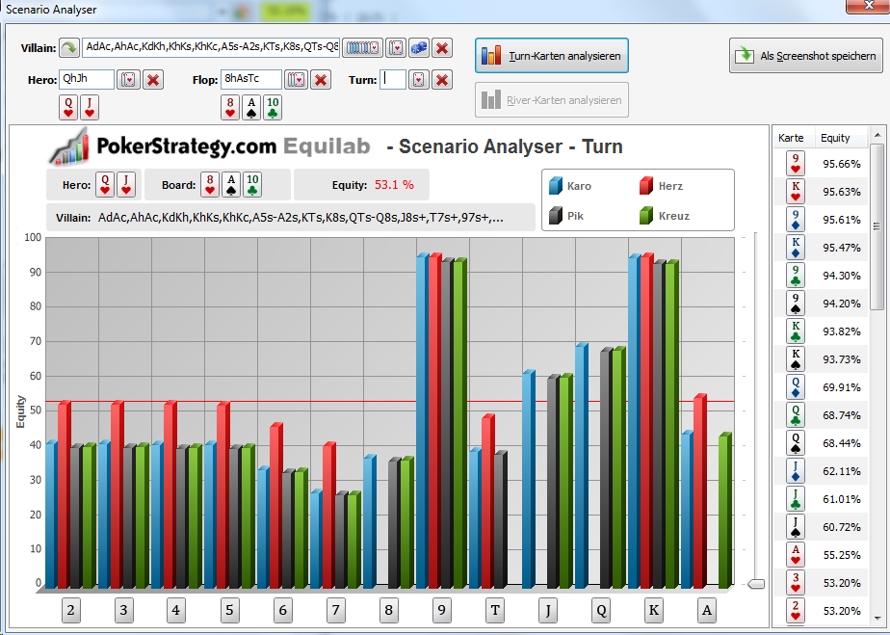This screenshot has width=890, height=635.
Task: Click the Jack of hearts card under Hero
Action: coord(90,107)
